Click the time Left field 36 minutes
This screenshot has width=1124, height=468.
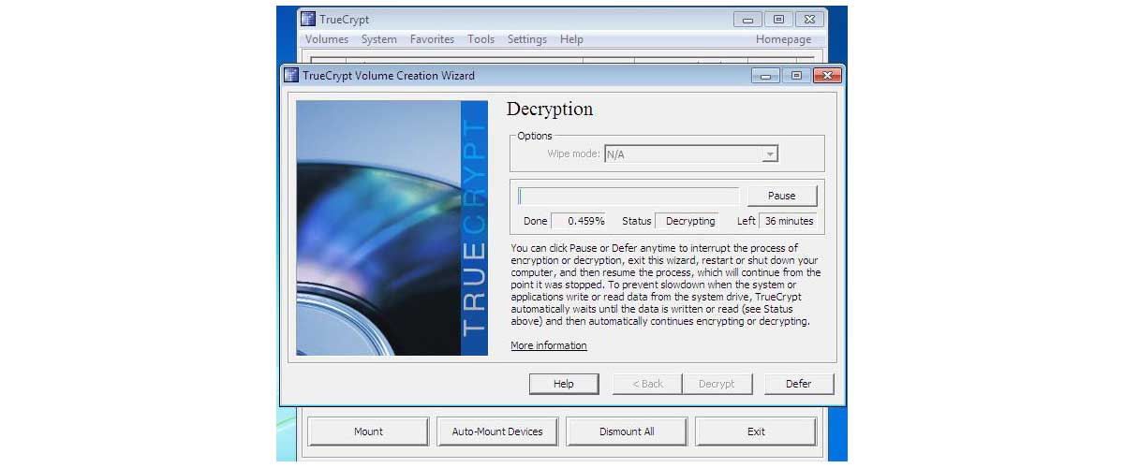[x=788, y=221]
